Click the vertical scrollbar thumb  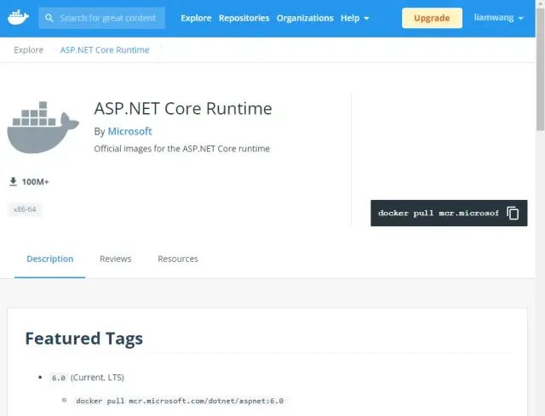point(540,70)
